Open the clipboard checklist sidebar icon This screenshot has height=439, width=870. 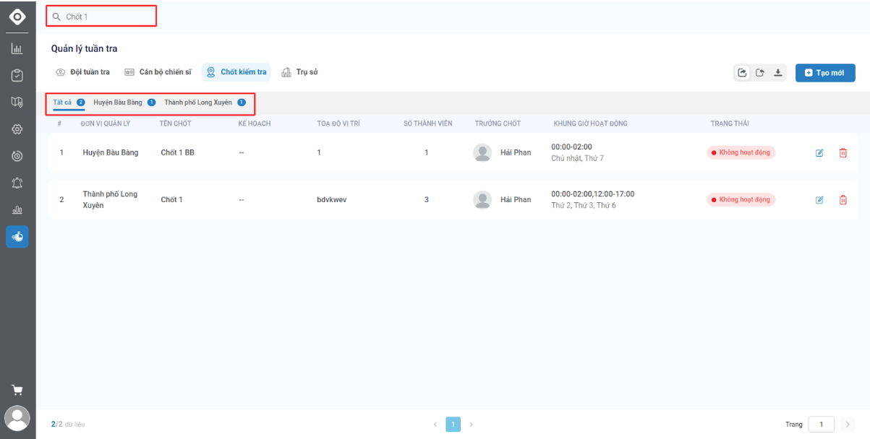pyautogui.click(x=17, y=75)
